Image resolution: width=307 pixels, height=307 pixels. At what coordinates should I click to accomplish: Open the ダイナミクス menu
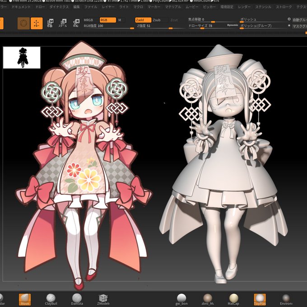(x=59, y=7)
